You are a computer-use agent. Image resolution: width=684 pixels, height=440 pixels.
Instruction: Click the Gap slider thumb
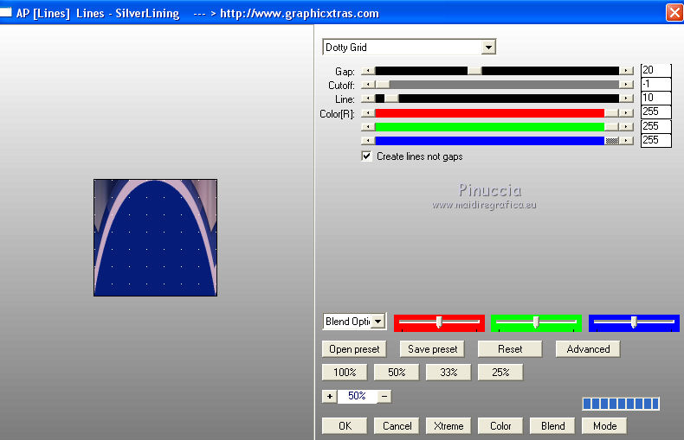(474, 71)
